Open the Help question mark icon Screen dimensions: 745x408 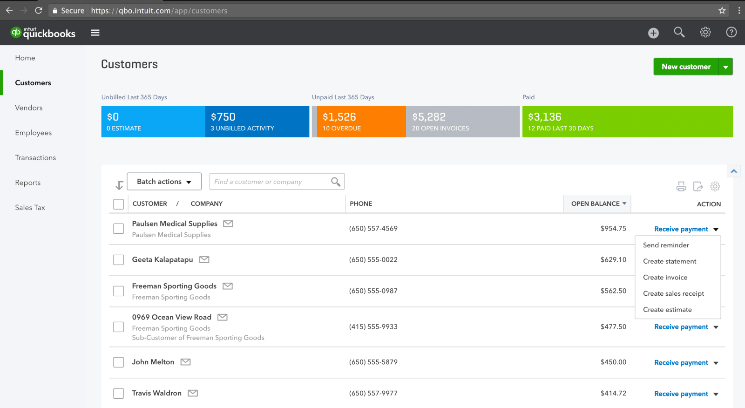tap(731, 32)
